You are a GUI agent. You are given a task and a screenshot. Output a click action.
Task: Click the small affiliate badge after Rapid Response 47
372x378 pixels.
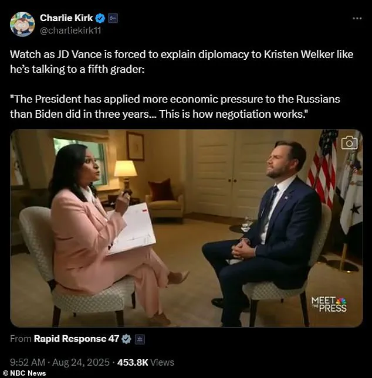[x=140, y=339]
